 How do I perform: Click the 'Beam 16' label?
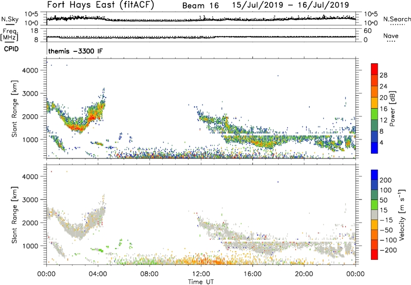200,6
